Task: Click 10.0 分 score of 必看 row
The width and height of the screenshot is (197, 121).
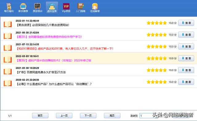Action: click(172, 82)
